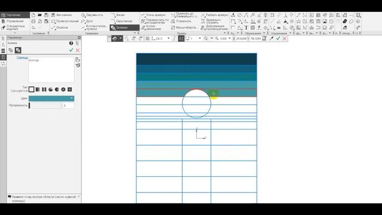Image resolution: width=382 pixels, height=215 pixels.
Task: Select the conical gradient fill type
Action: (x=57, y=90)
